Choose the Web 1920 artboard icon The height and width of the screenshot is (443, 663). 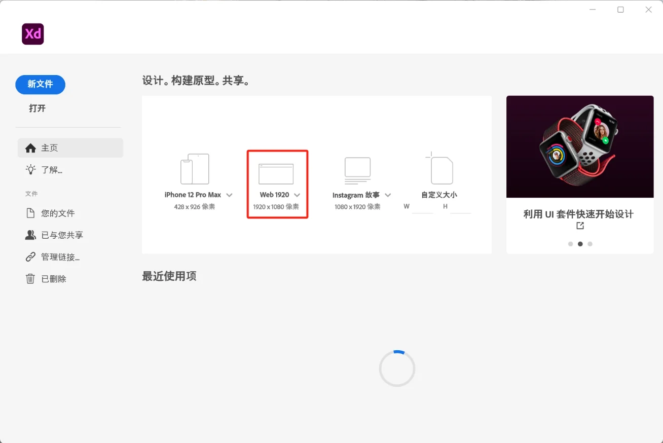(x=276, y=174)
